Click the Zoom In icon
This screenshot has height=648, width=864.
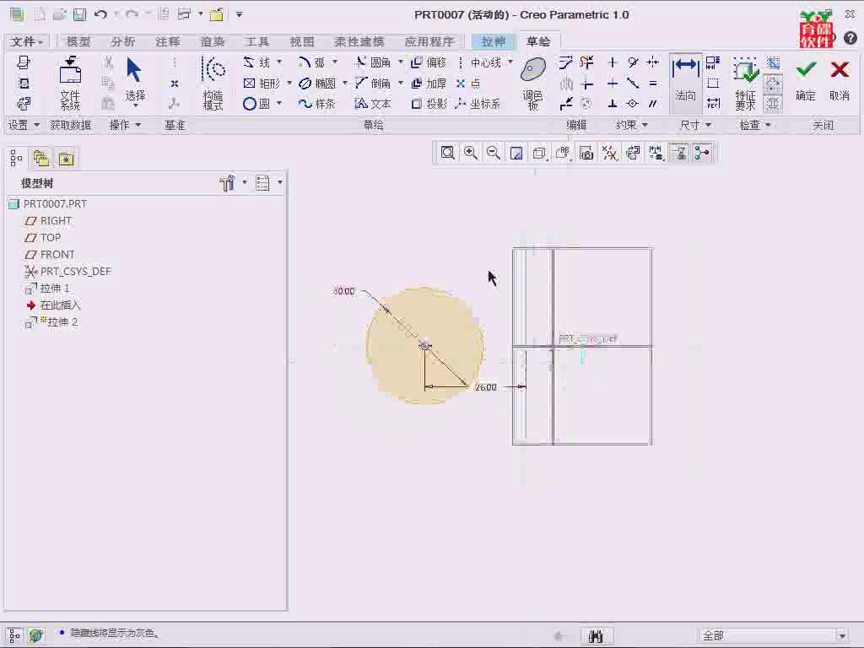click(471, 153)
